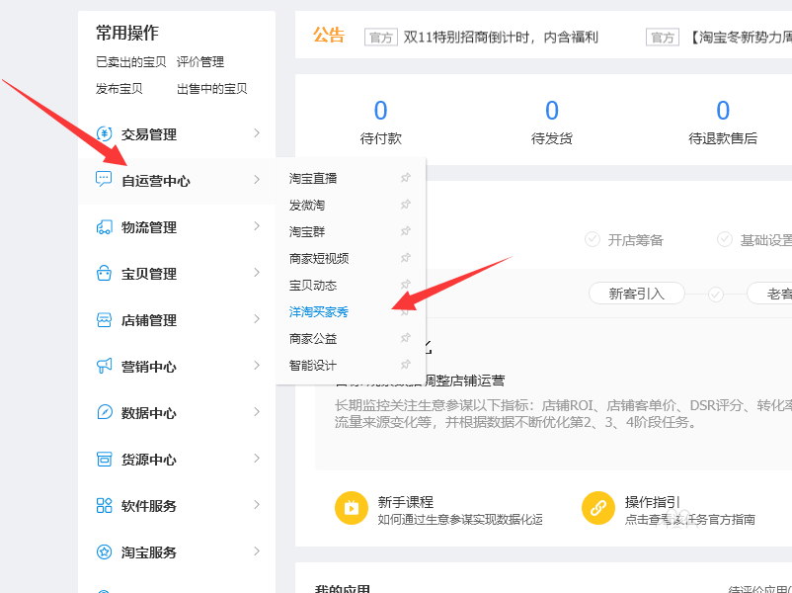Click the 宝贝管理 shopping bag icon
792x593 pixels.
(x=104, y=273)
